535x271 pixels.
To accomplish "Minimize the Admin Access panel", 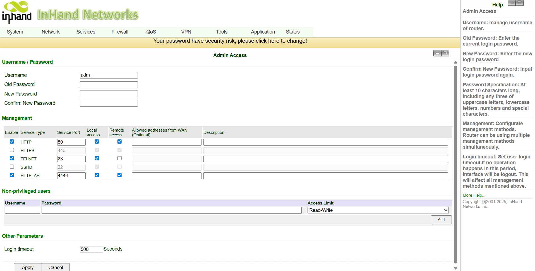I will (x=437, y=53).
